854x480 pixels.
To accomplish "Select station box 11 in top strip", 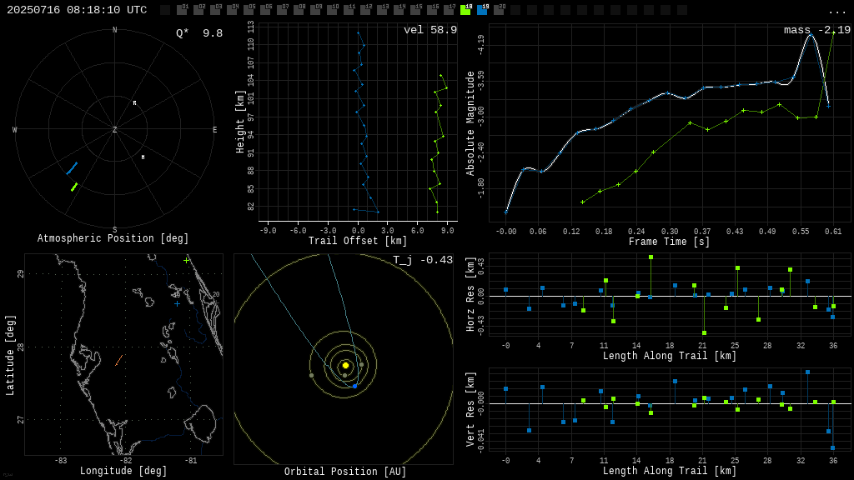I will tap(349, 10).
